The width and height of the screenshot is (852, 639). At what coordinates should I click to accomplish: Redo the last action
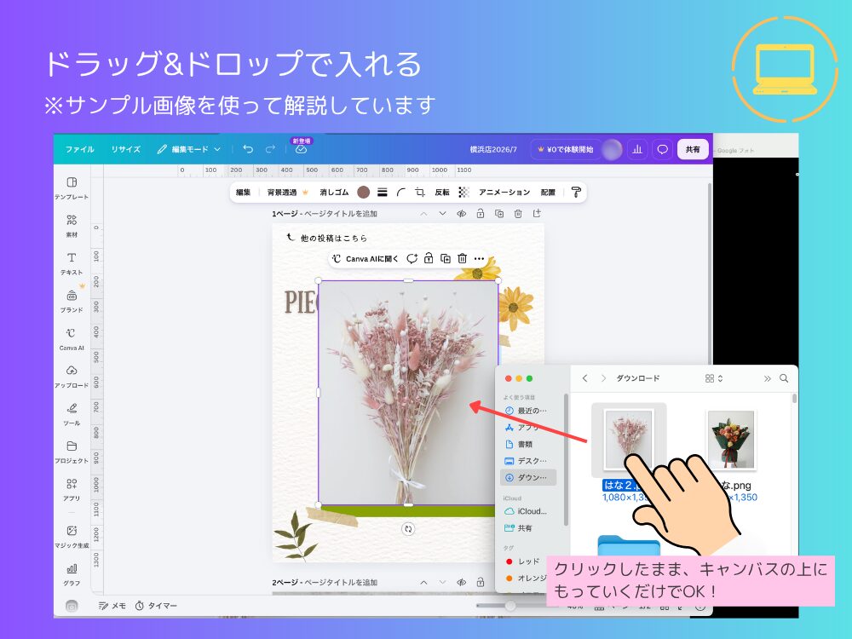(x=270, y=149)
